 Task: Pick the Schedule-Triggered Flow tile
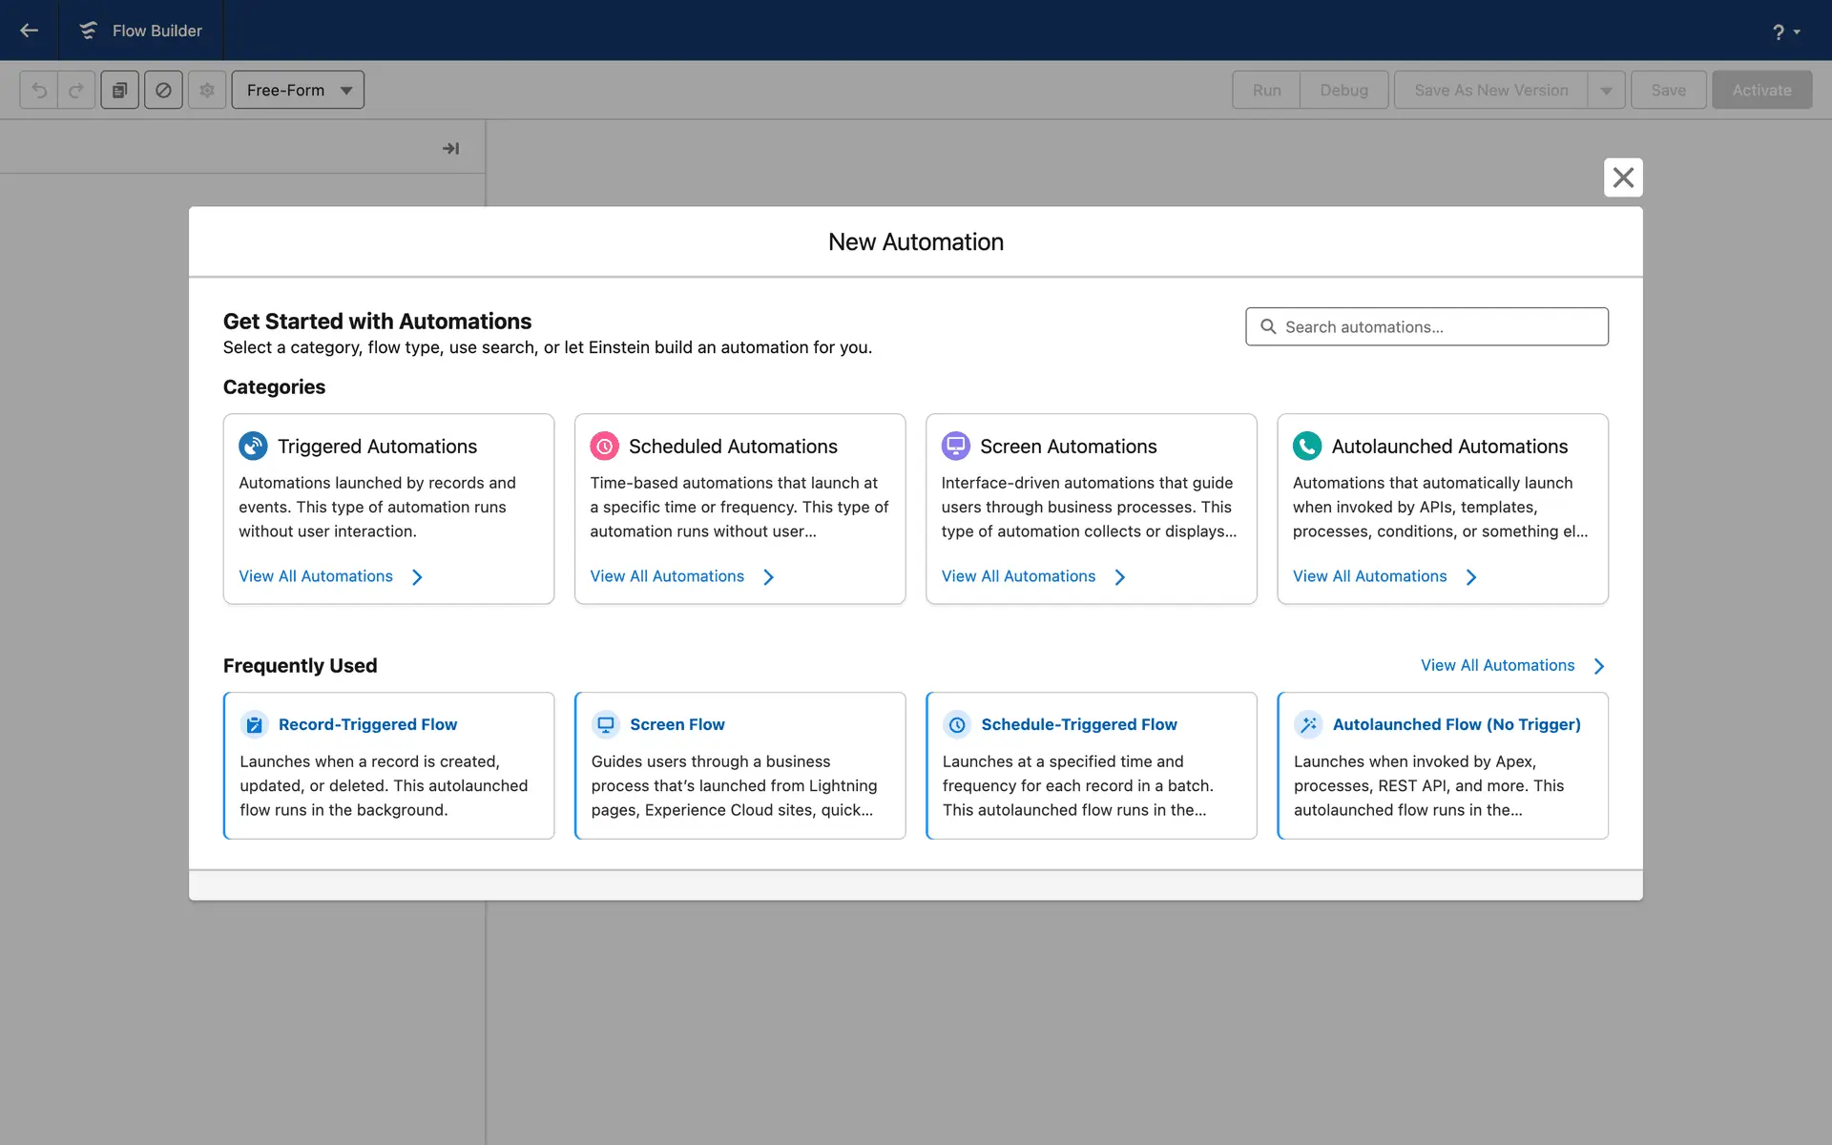coord(1091,765)
